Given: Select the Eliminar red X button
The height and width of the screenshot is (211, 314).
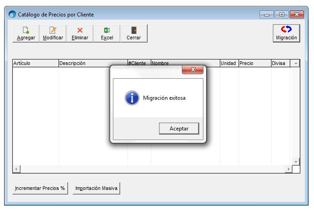Looking at the screenshot, I should tap(80, 33).
